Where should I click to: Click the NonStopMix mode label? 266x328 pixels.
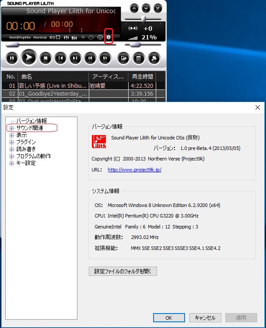tap(20, 37)
